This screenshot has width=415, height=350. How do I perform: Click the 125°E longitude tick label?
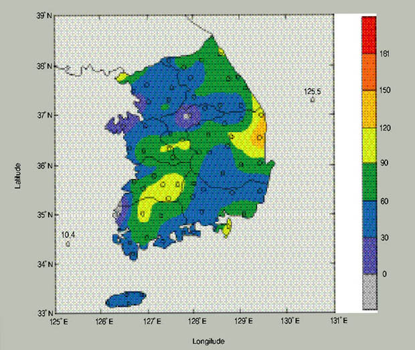click(59, 321)
